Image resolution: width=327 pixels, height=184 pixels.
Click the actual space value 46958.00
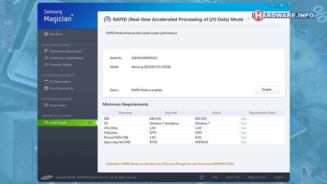[x=201, y=142]
